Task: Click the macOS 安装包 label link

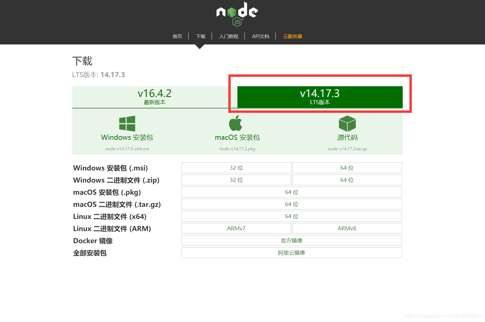Action: pos(237,137)
